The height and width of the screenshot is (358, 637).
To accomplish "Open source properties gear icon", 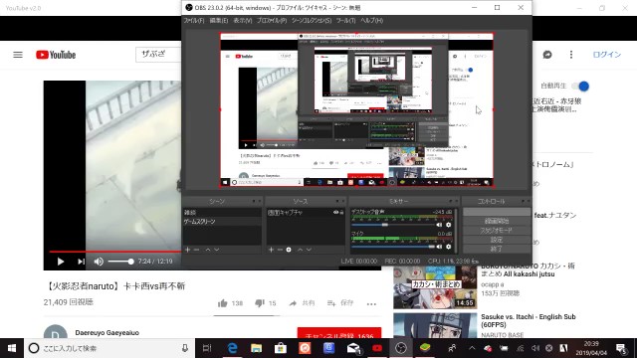I will pyautogui.click(x=289, y=250).
